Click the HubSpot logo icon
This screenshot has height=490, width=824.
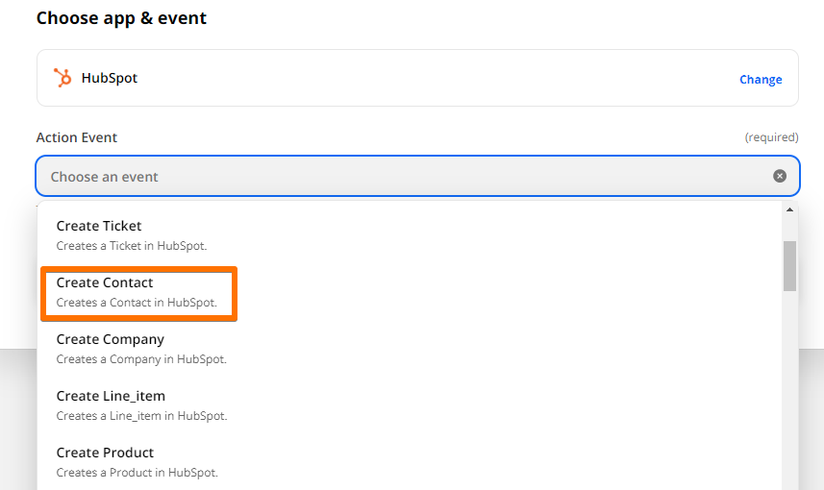coord(62,78)
